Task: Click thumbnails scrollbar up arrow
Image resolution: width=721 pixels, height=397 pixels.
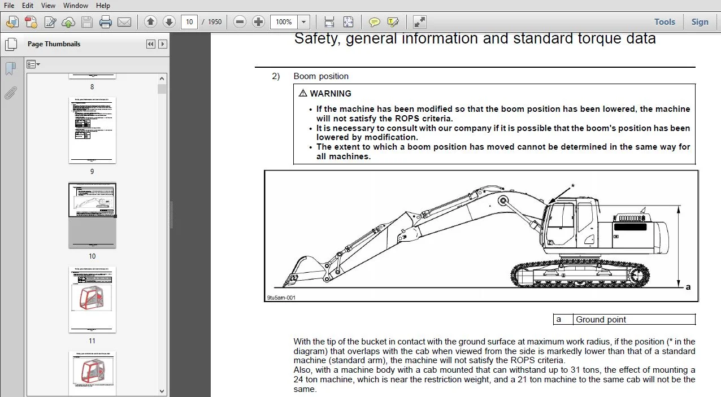Action: tap(162, 79)
